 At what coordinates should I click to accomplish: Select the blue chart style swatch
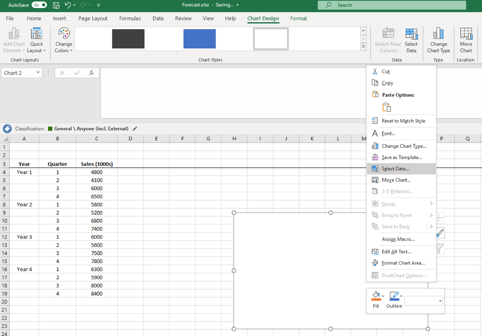[x=200, y=39]
